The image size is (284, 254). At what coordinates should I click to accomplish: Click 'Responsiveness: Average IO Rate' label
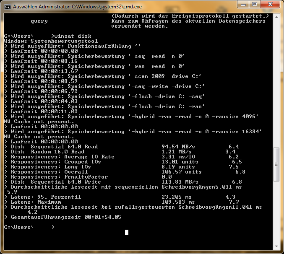tap(63, 157)
